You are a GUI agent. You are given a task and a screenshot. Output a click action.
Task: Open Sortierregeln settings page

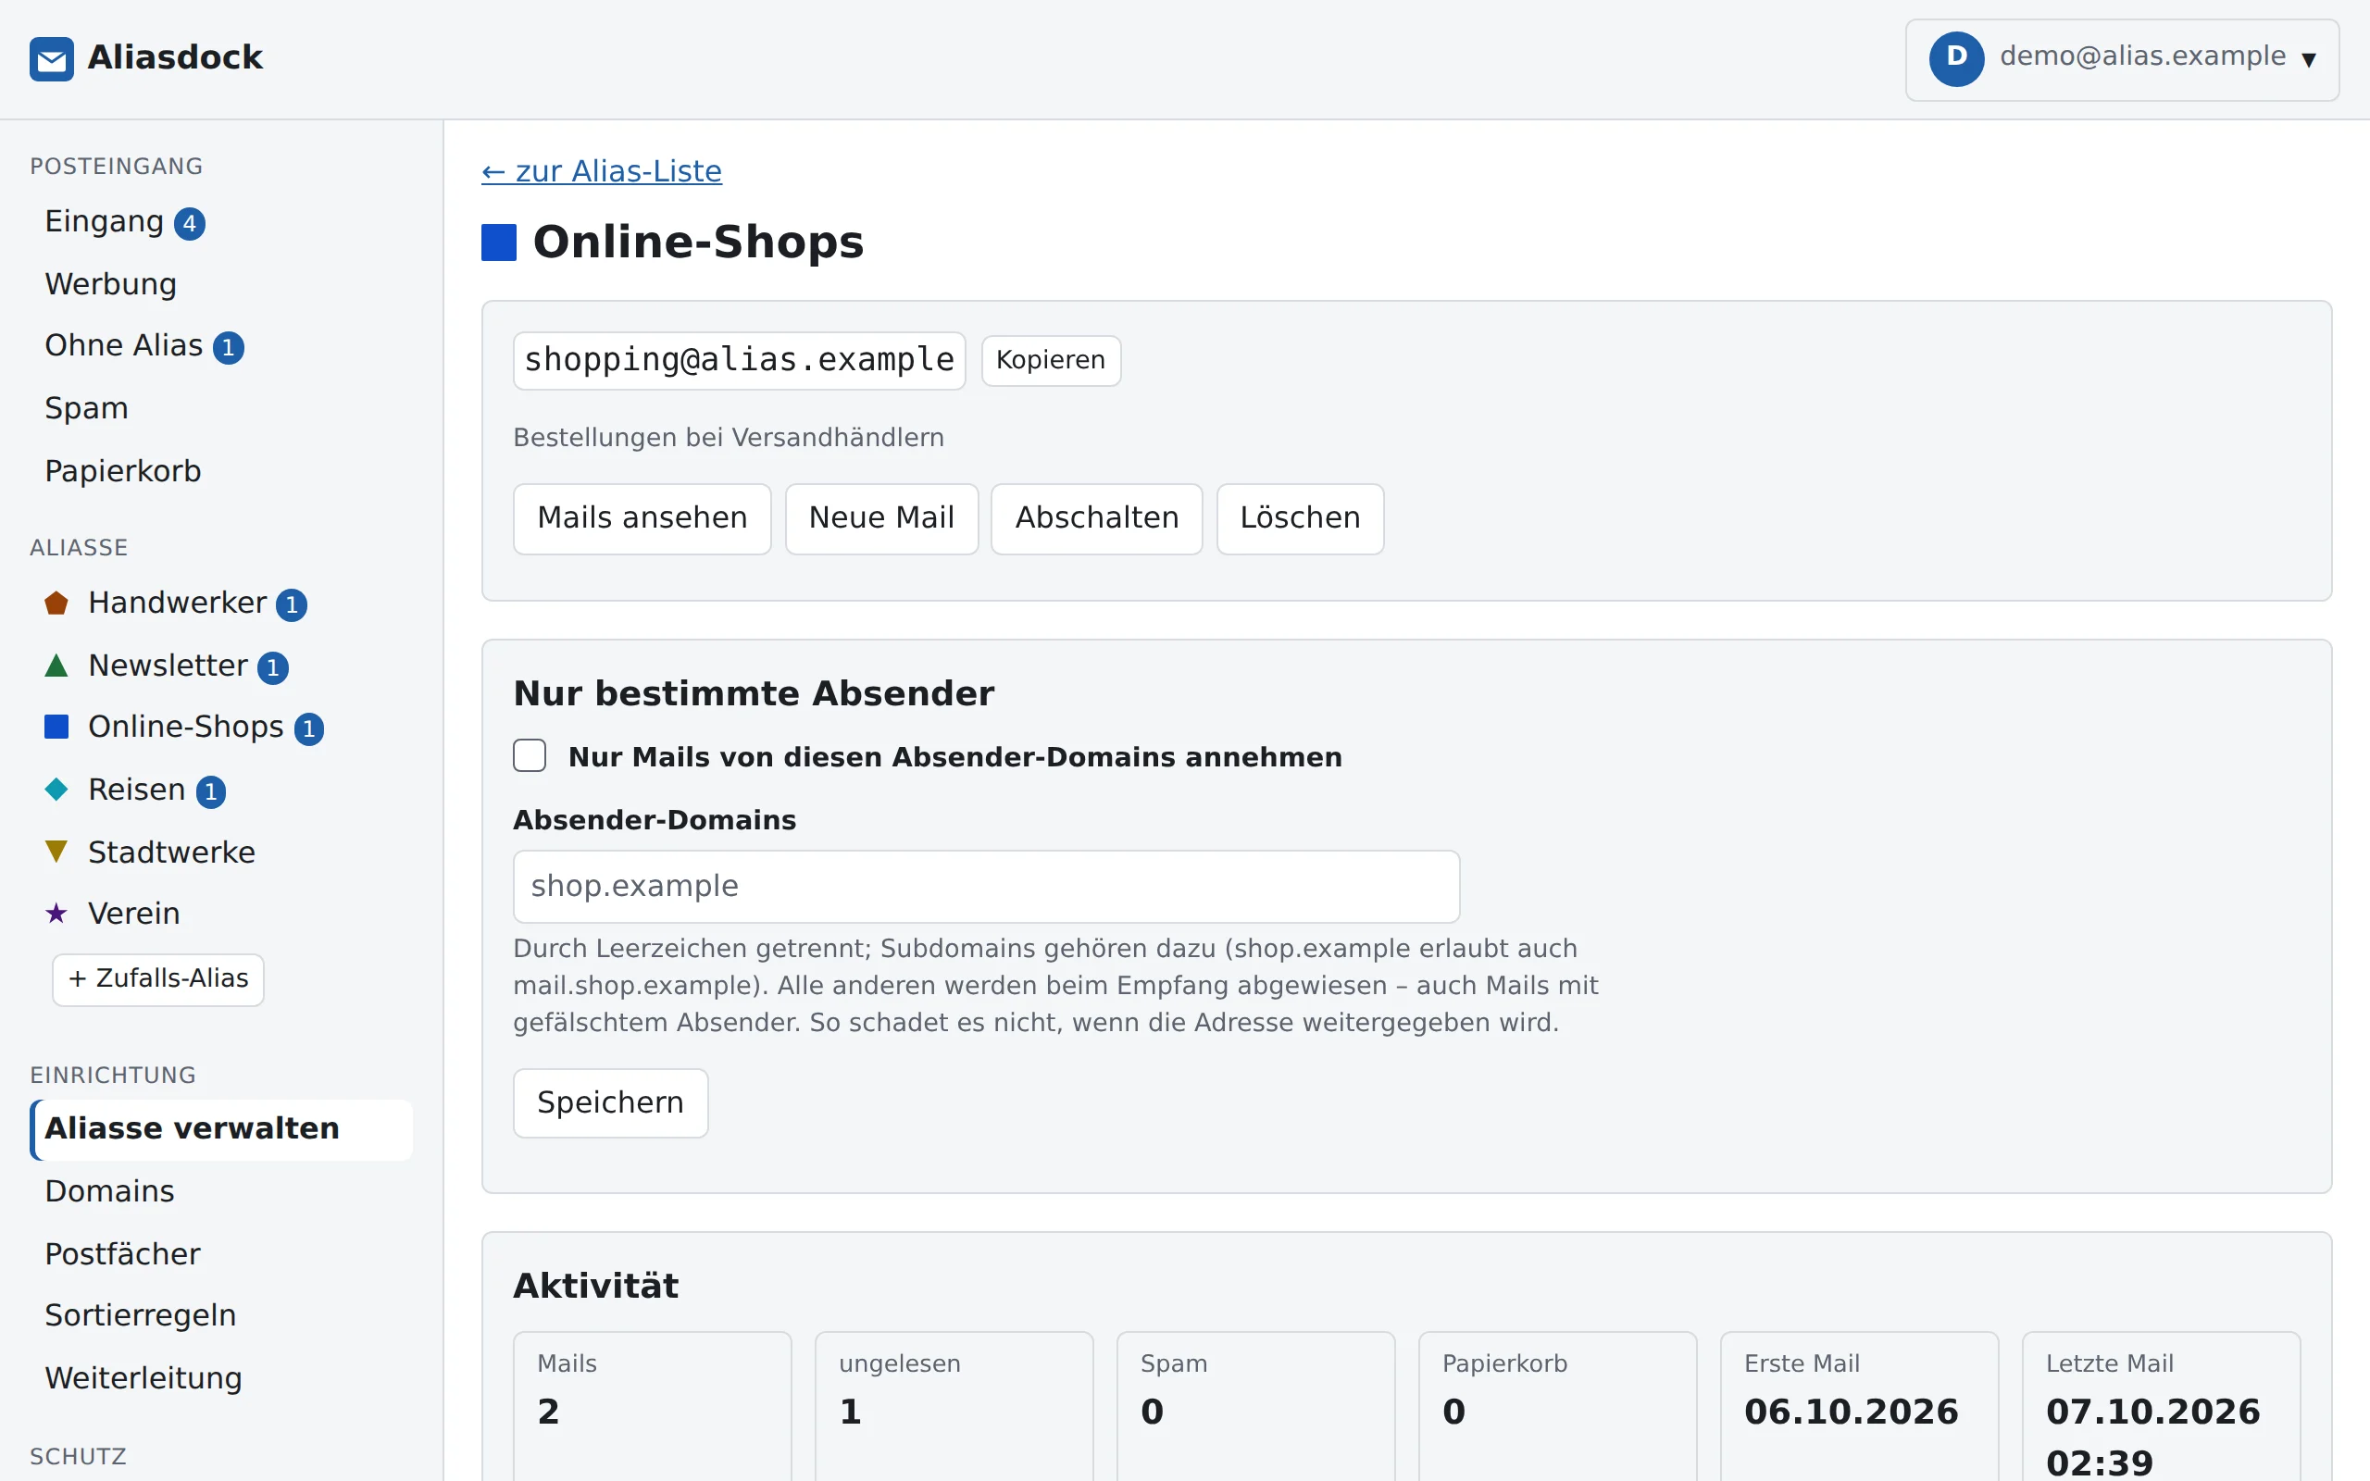coord(221,1316)
